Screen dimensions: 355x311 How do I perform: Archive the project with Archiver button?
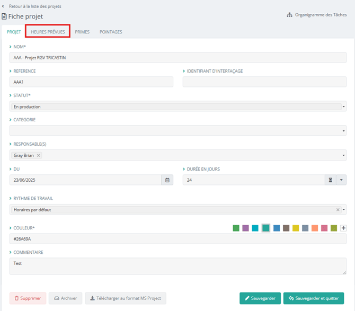click(66, 298)
